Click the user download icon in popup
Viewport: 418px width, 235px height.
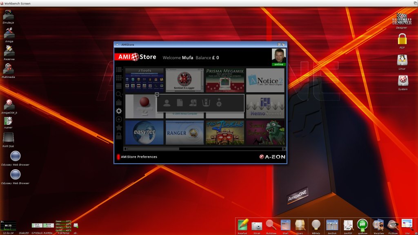pos(193,103)
